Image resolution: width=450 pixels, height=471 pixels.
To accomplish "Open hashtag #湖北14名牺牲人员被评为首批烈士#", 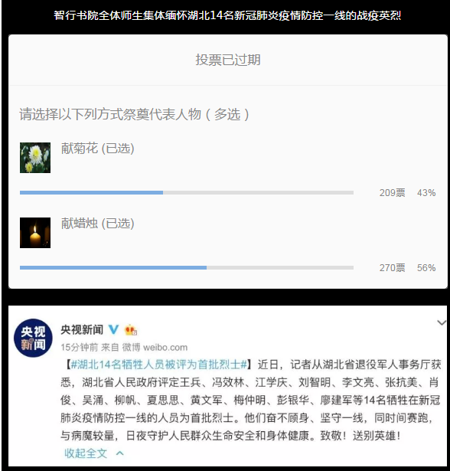I will pos(159,365).
